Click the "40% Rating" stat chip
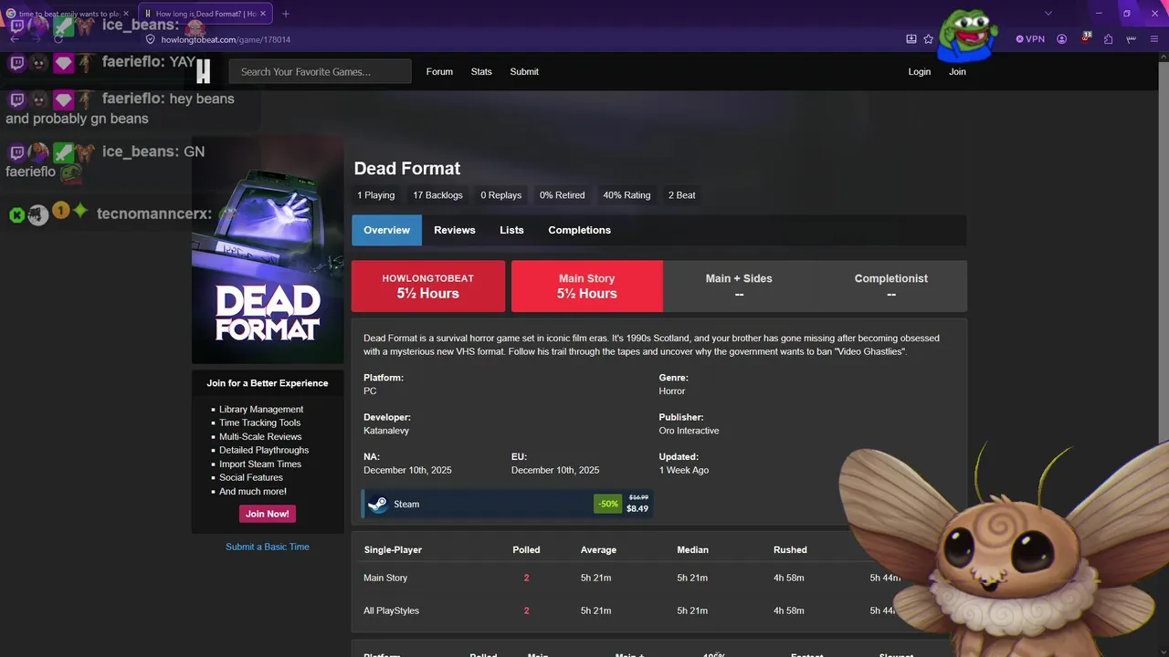 (627, 195)
